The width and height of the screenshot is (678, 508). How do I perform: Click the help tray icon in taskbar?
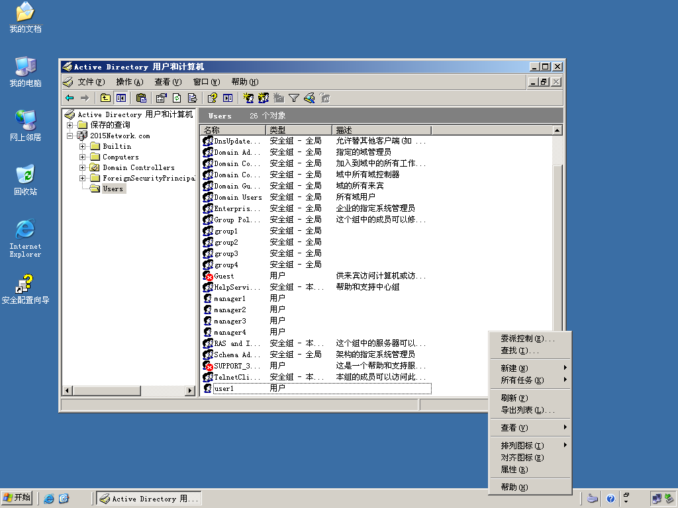(610, 499)
